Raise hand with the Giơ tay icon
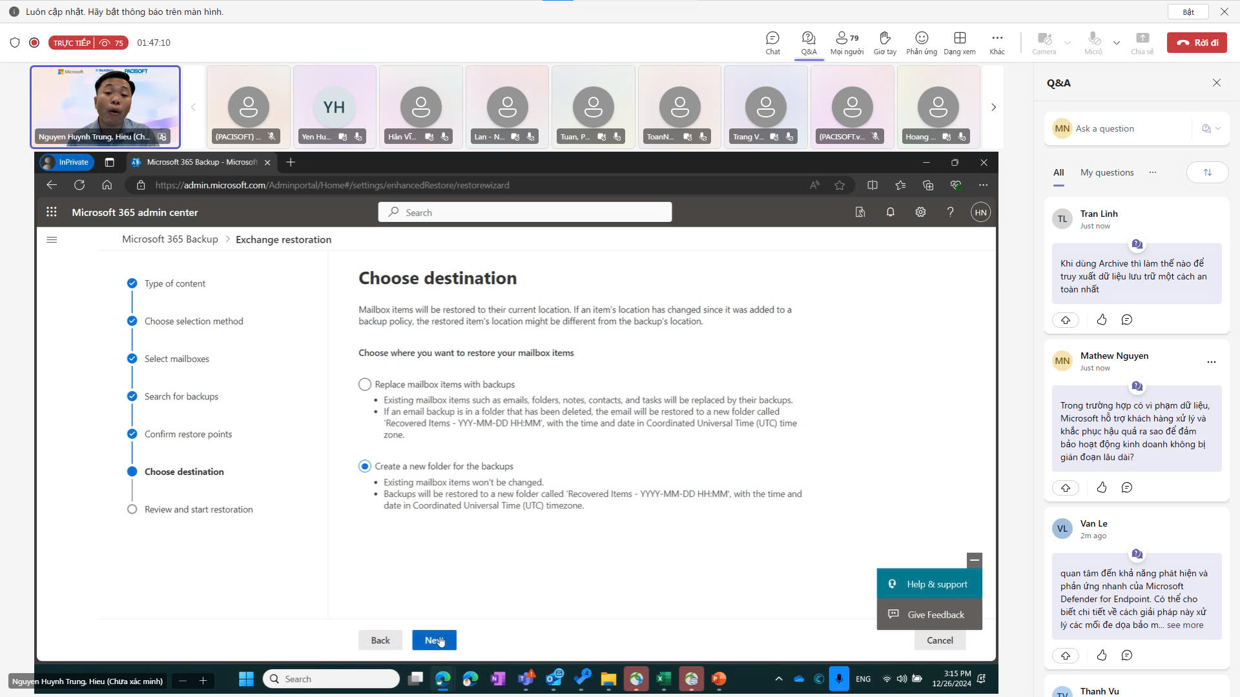This screenshot has width=1240, height=697. (x=885, y=43)
